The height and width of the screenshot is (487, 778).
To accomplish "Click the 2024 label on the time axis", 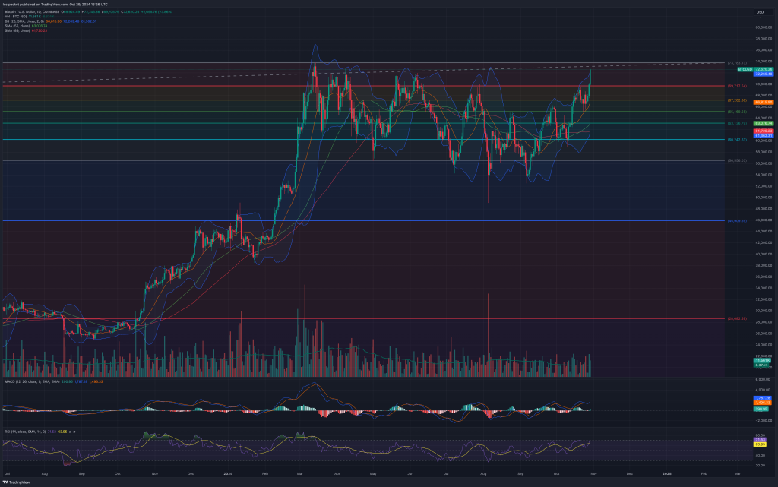I will click(x=228, y=473).
